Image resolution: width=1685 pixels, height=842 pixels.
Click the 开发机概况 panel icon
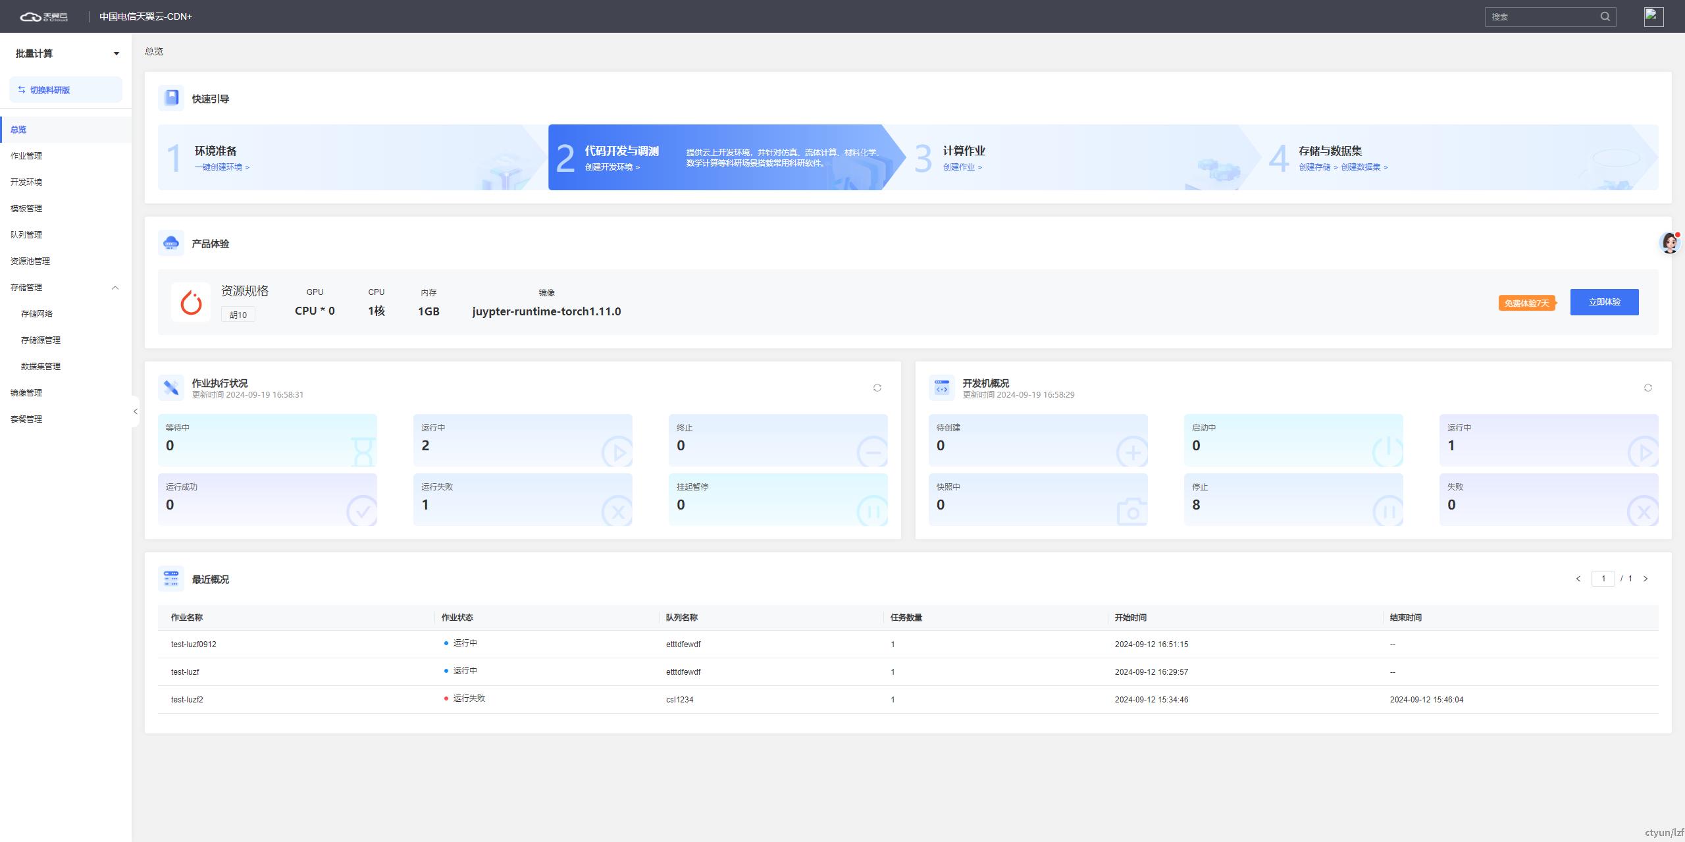pyautogui.click(x=942, y=388)
